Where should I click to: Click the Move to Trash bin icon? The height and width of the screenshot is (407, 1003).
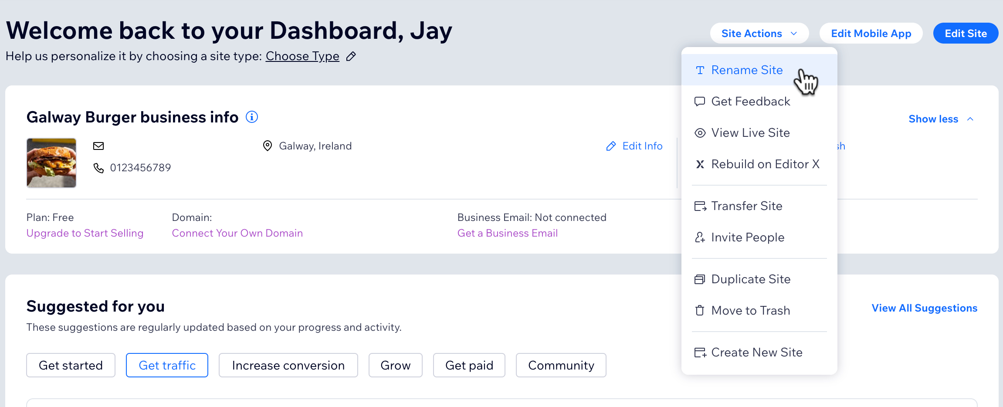click(700, 311)
